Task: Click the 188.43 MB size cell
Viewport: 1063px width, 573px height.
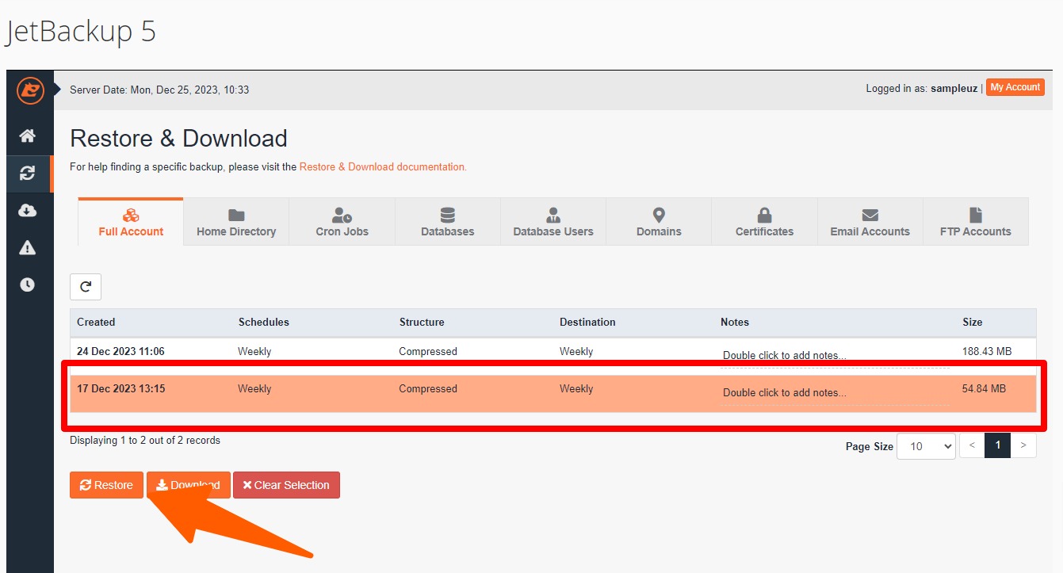Action: pyautogui.click(x=987, y=351)
